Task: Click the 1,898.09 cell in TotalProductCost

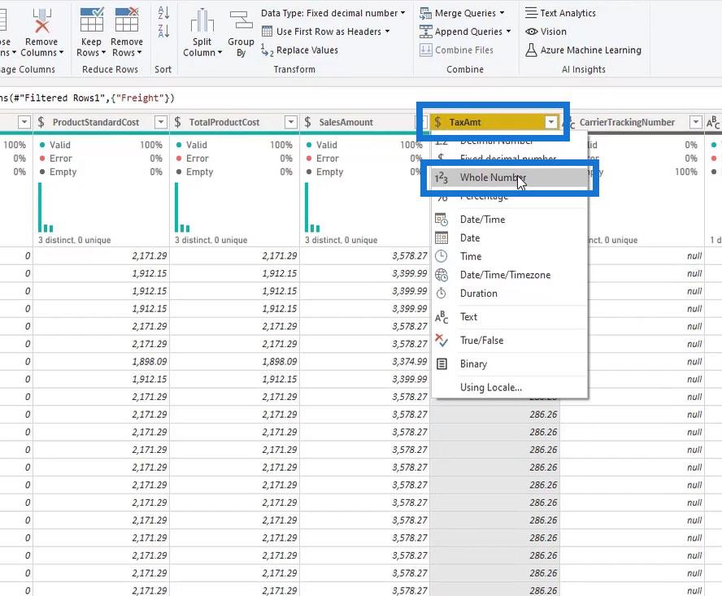Action: click(234, 362)
